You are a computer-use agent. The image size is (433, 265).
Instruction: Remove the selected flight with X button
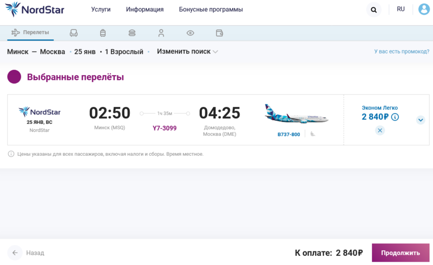(380, 130)
